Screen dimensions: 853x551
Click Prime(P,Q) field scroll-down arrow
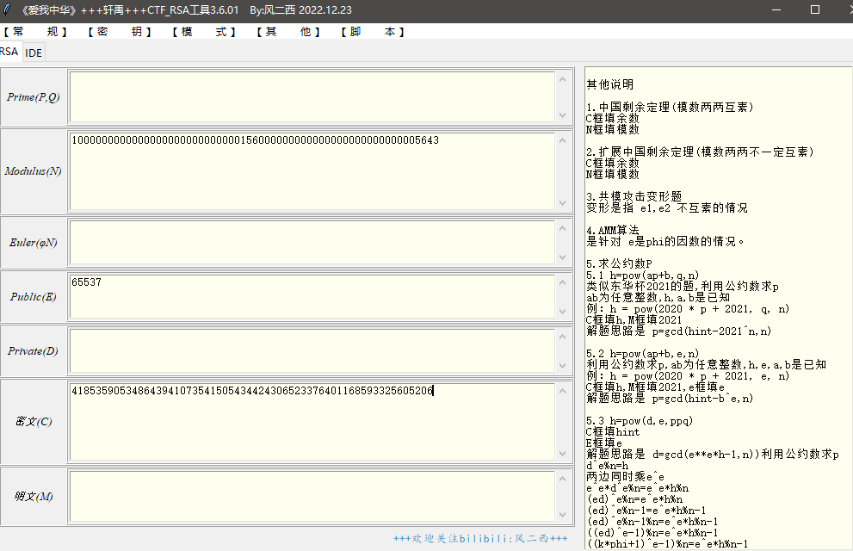(x=563, y=115)
